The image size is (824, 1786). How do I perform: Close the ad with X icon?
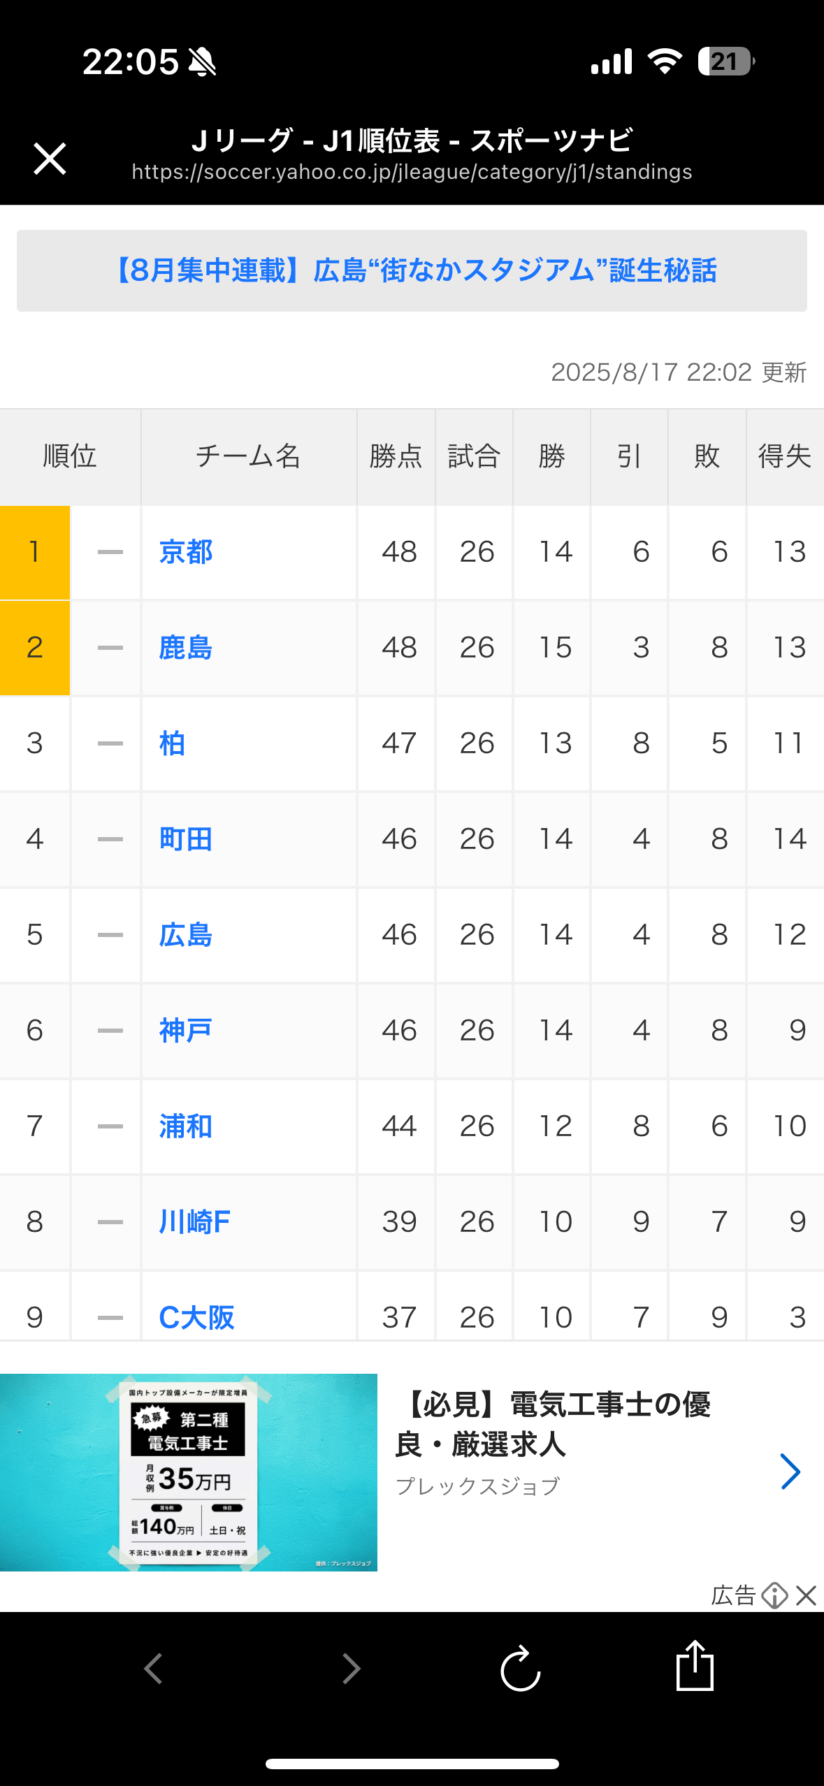point(806,1595)
